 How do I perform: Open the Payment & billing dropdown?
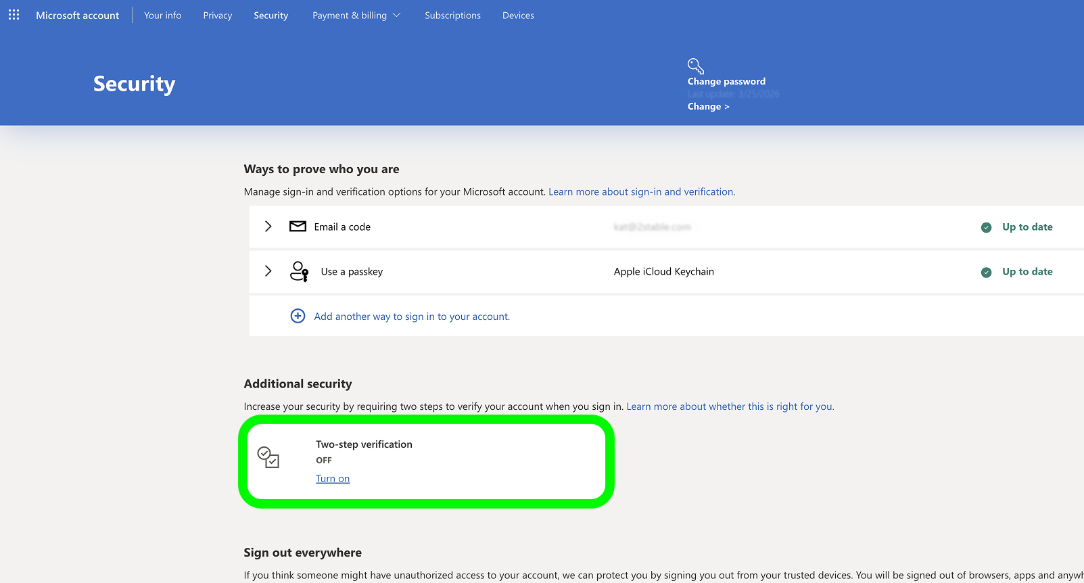(356, 16)
